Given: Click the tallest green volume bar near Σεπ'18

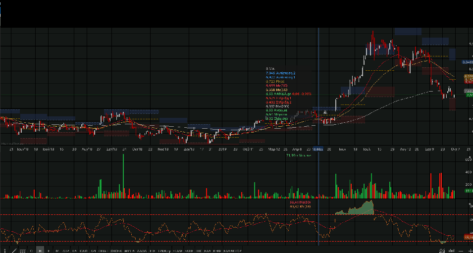Looking at the screenshot, I should pyautogui.click(x=123, y=176).
